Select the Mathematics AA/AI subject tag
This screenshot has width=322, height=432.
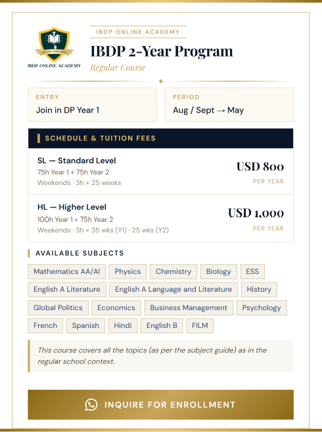tap(67, 272)
